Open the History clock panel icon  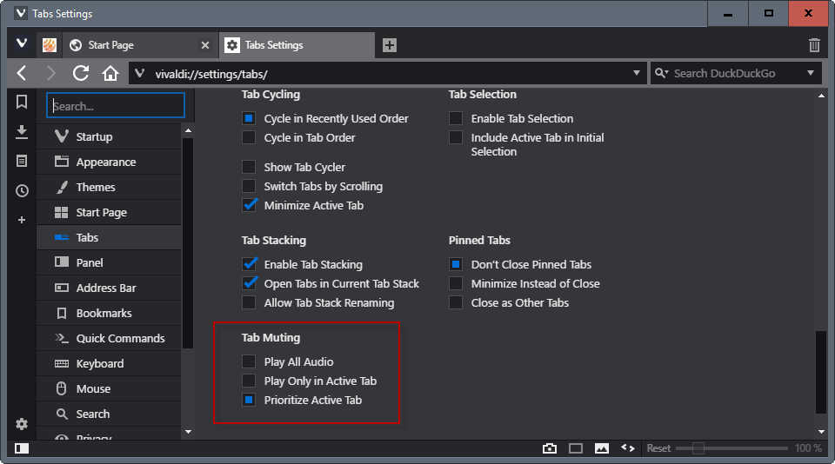click(x=22, y=190)
